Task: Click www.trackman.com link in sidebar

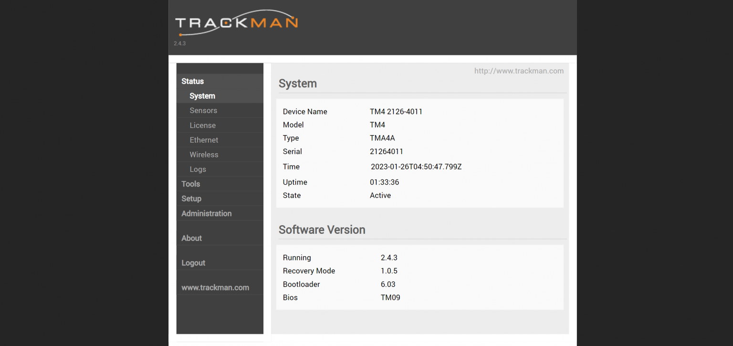Action: click(215, 288)
